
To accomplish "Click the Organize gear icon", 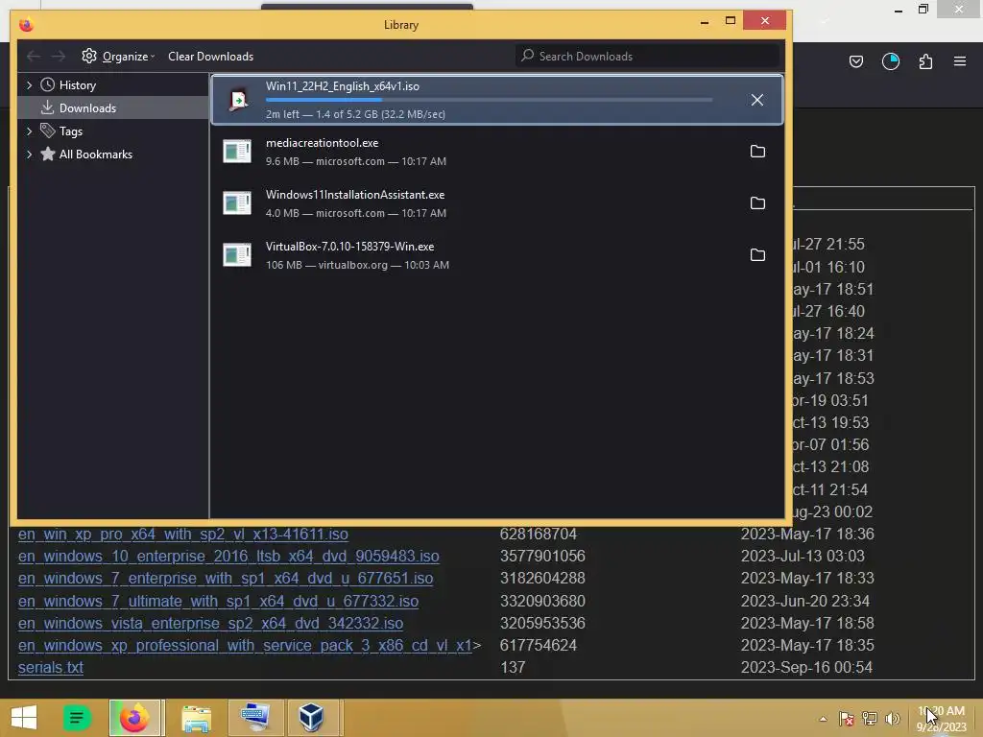I will tap(89, 56).
